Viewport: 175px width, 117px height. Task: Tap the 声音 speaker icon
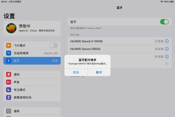tap(8, 82)
